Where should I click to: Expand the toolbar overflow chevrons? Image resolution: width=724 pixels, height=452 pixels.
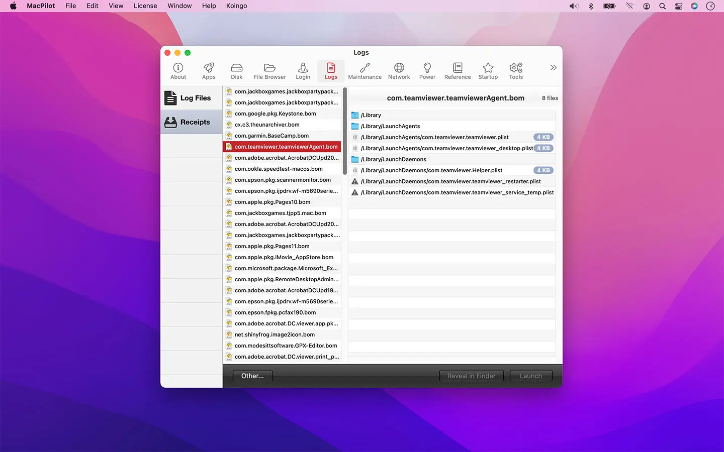coord(553,67)
